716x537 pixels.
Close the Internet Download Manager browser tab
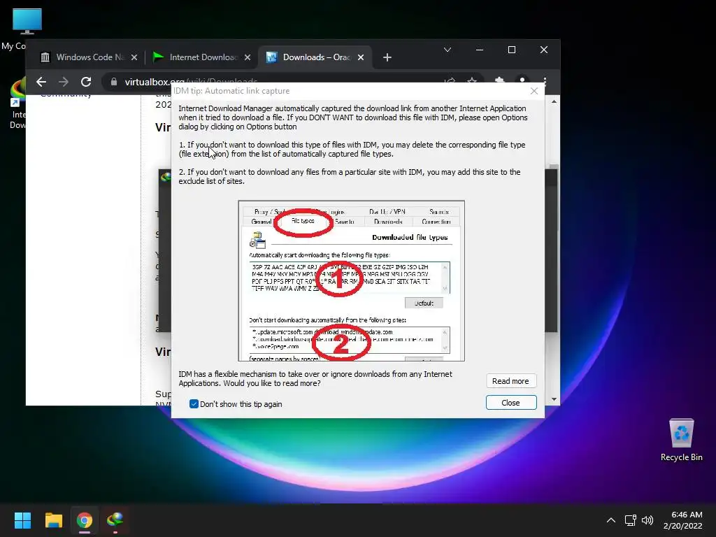[247, 57]
